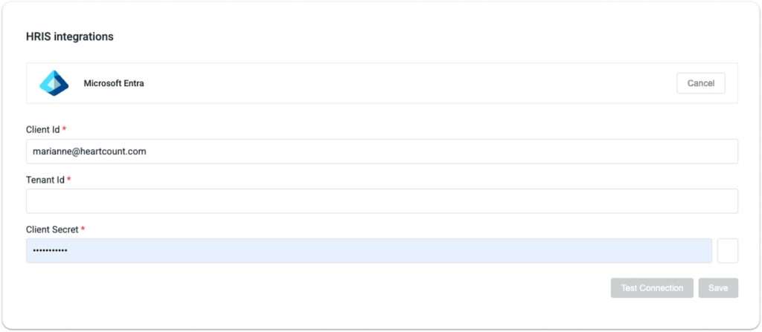Viewport: 762px width, 332px height.
Task: Click the Client Id field label
Action: tap(42, 129)
